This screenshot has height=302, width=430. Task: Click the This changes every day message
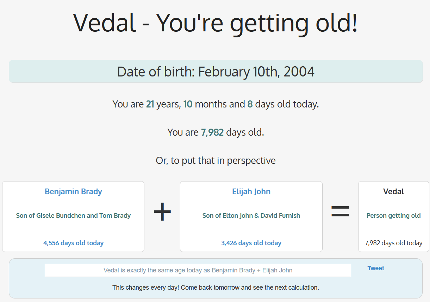[x=216, y=288]
